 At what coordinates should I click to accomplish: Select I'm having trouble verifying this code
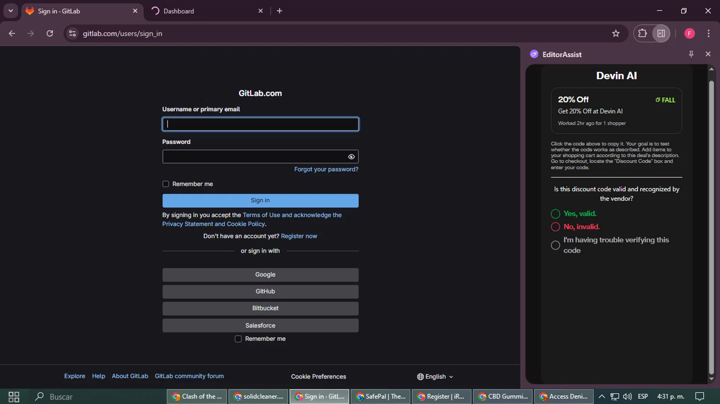coord(555,245)
